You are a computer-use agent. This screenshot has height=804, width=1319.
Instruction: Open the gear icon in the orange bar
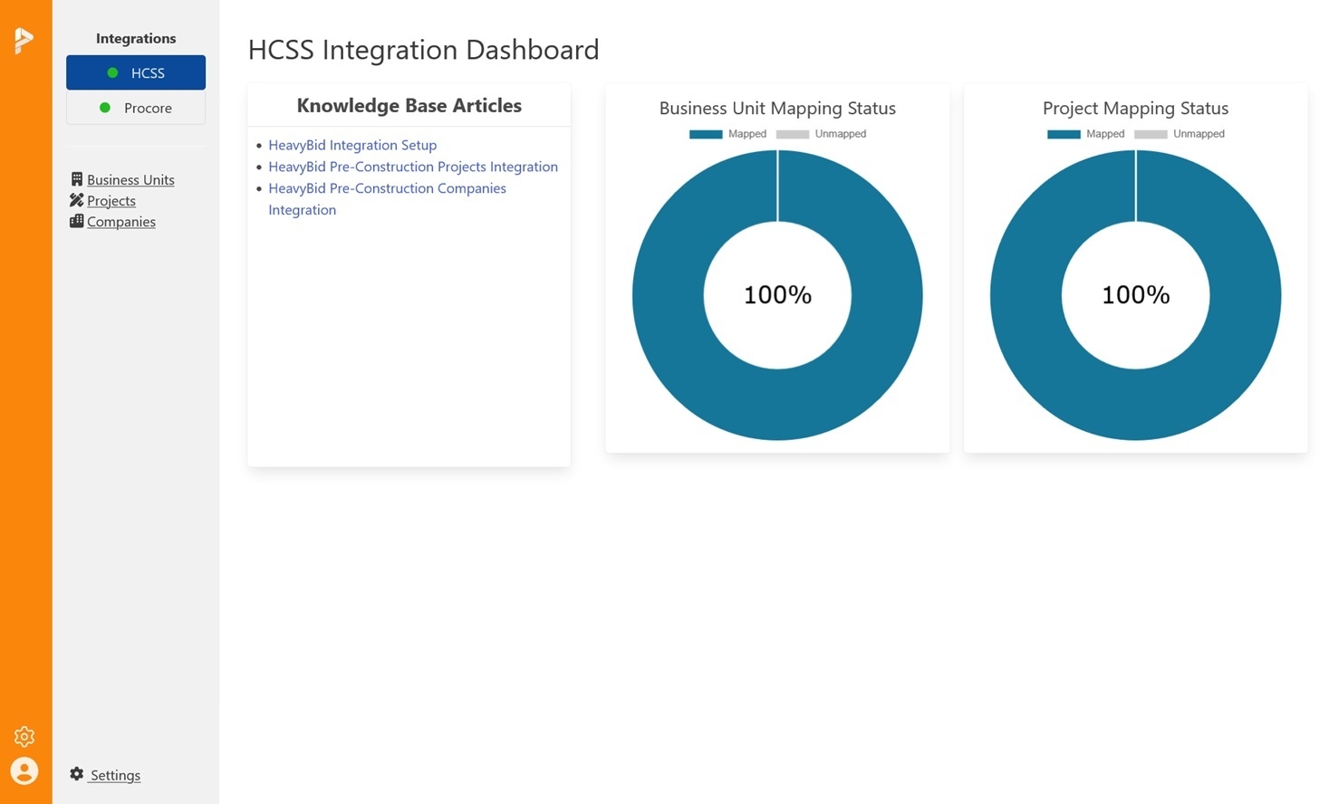(24, 736)
